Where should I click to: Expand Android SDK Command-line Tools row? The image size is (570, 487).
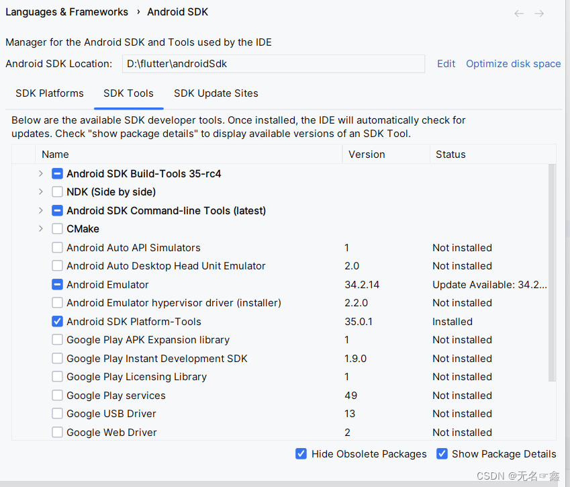click(41, 211)
